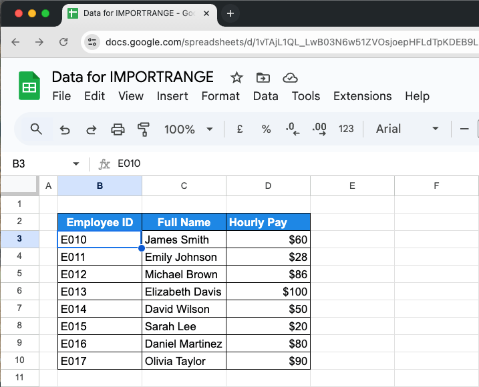Select the cell containing E015

(100, 326)
